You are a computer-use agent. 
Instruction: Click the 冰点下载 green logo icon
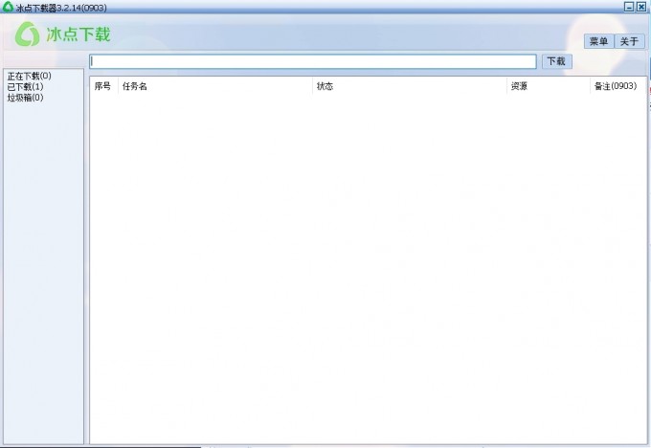point(27,34)
